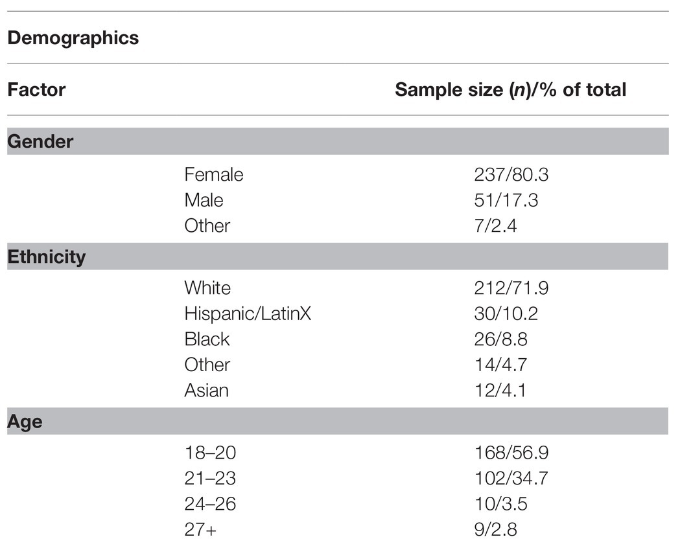This screenshot has height=548, width=680.
Task: Click the Male row label
Action: pos(204,200)
